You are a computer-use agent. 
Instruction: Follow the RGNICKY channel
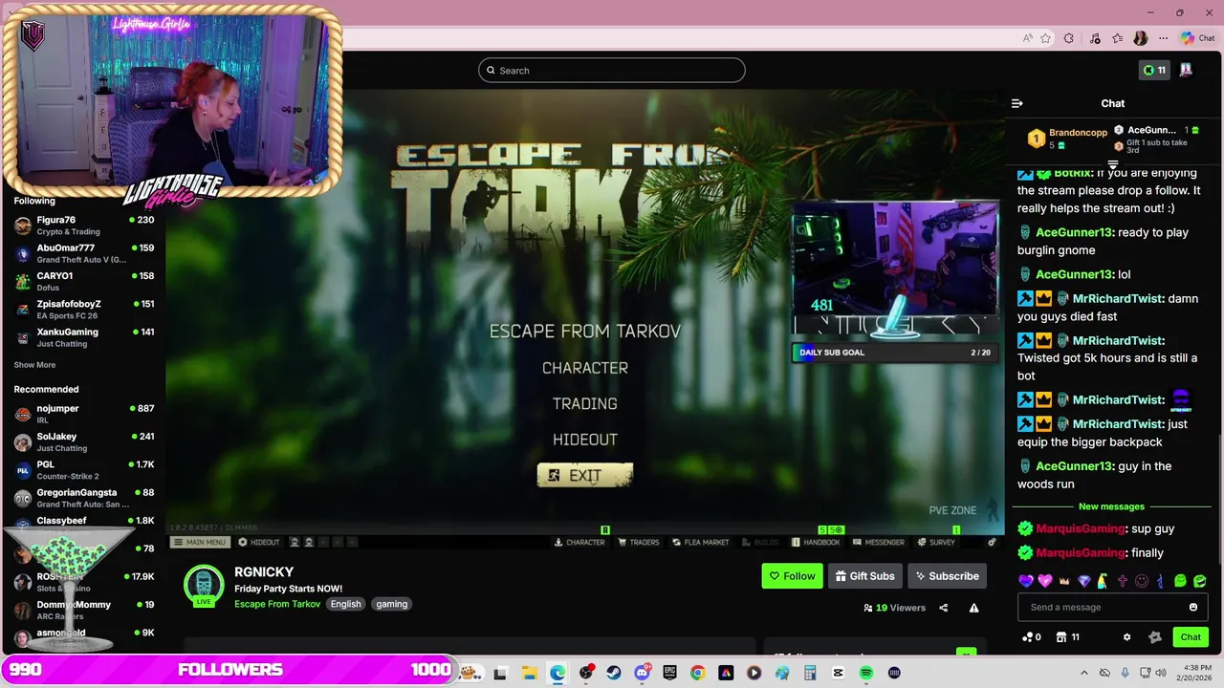pyautogui.click(x=792, y=576)
